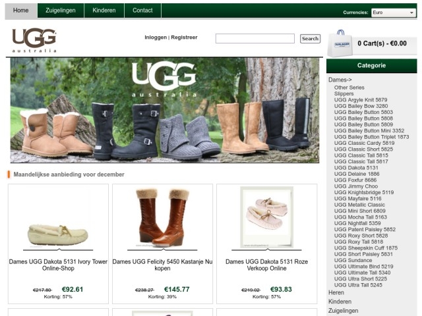Click the UGG Australia logo
Image resolution: width=422 pixels, height=316 pixels.
point(34,40)
